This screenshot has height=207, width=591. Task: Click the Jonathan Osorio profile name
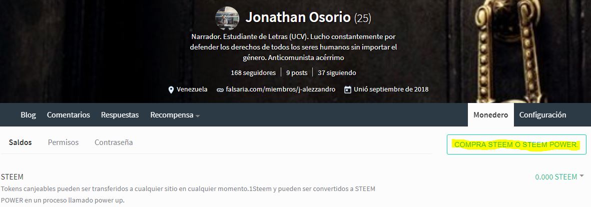point(298,17)
